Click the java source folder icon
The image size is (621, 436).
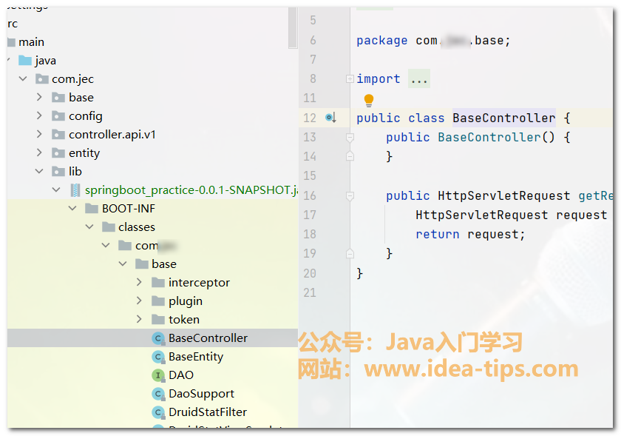tap(25, 61)
